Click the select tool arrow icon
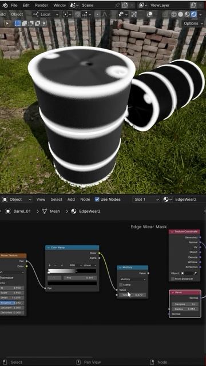The image size is (206, 366). click(x=7, y=23)
